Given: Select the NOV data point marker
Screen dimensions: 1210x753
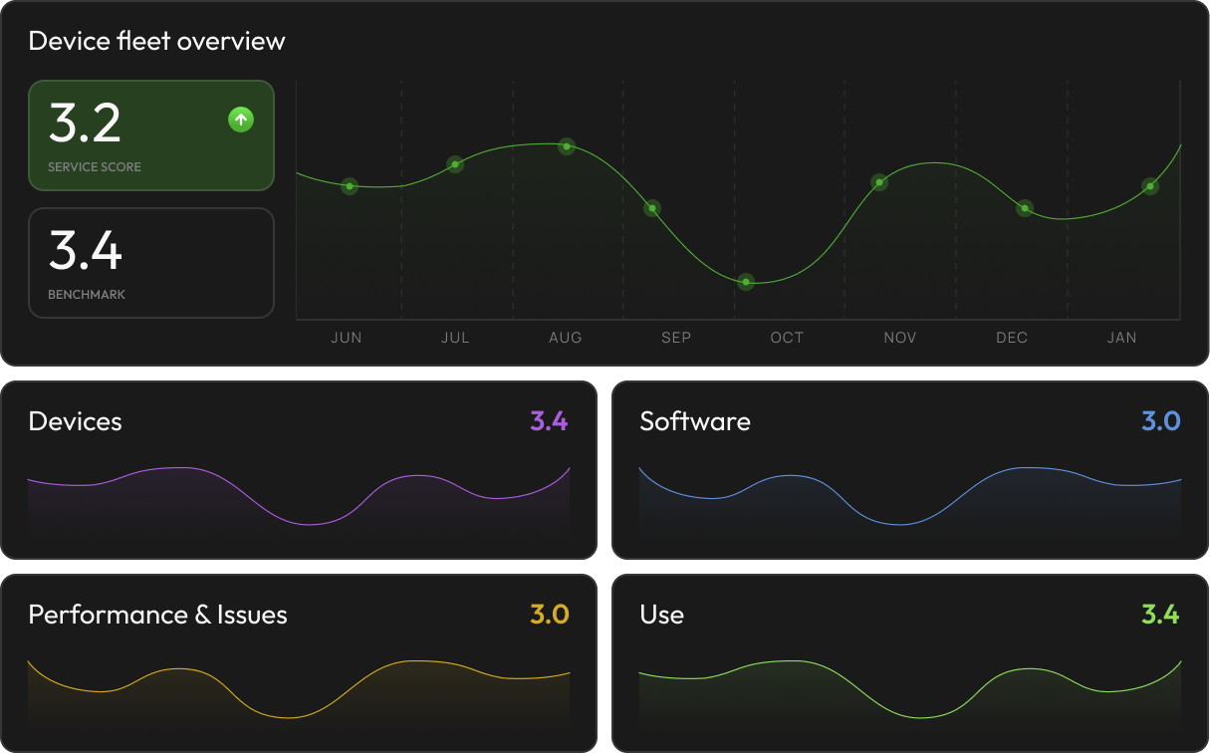Looking at the screenshot, I should click(878, 181).
